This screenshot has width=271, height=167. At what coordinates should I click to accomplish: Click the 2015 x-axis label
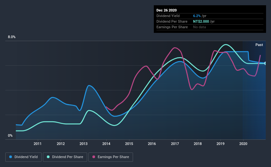[x=129, y=144]
